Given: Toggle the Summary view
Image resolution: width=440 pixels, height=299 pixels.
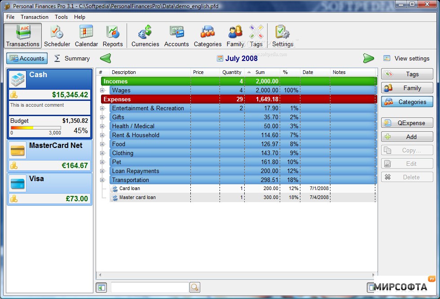Looking at the screenshot, I should (72, 58).
